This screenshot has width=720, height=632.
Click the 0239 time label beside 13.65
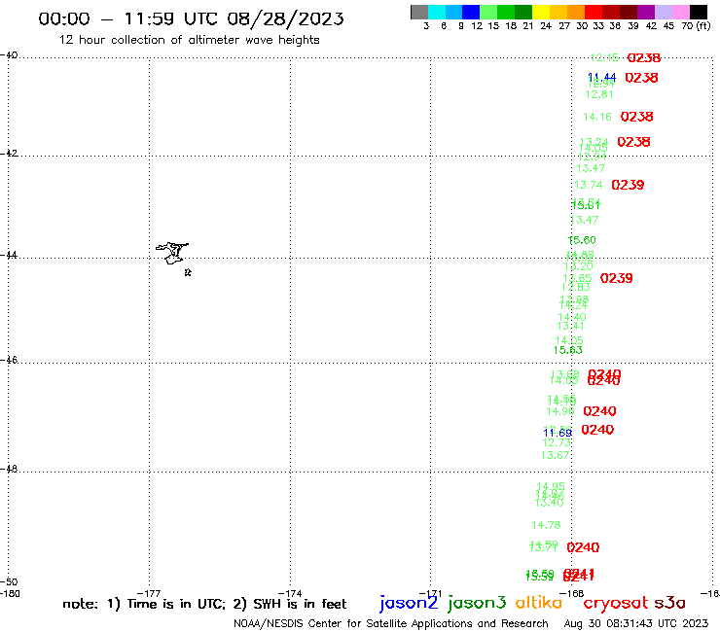616,278
